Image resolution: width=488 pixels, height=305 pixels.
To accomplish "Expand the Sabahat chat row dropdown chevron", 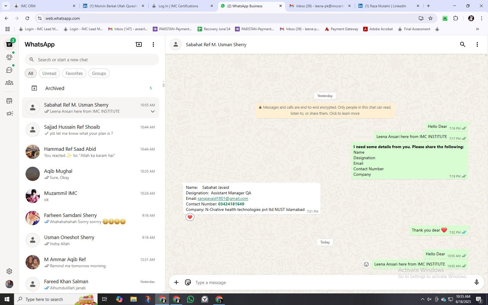I will tap(152, 112).
